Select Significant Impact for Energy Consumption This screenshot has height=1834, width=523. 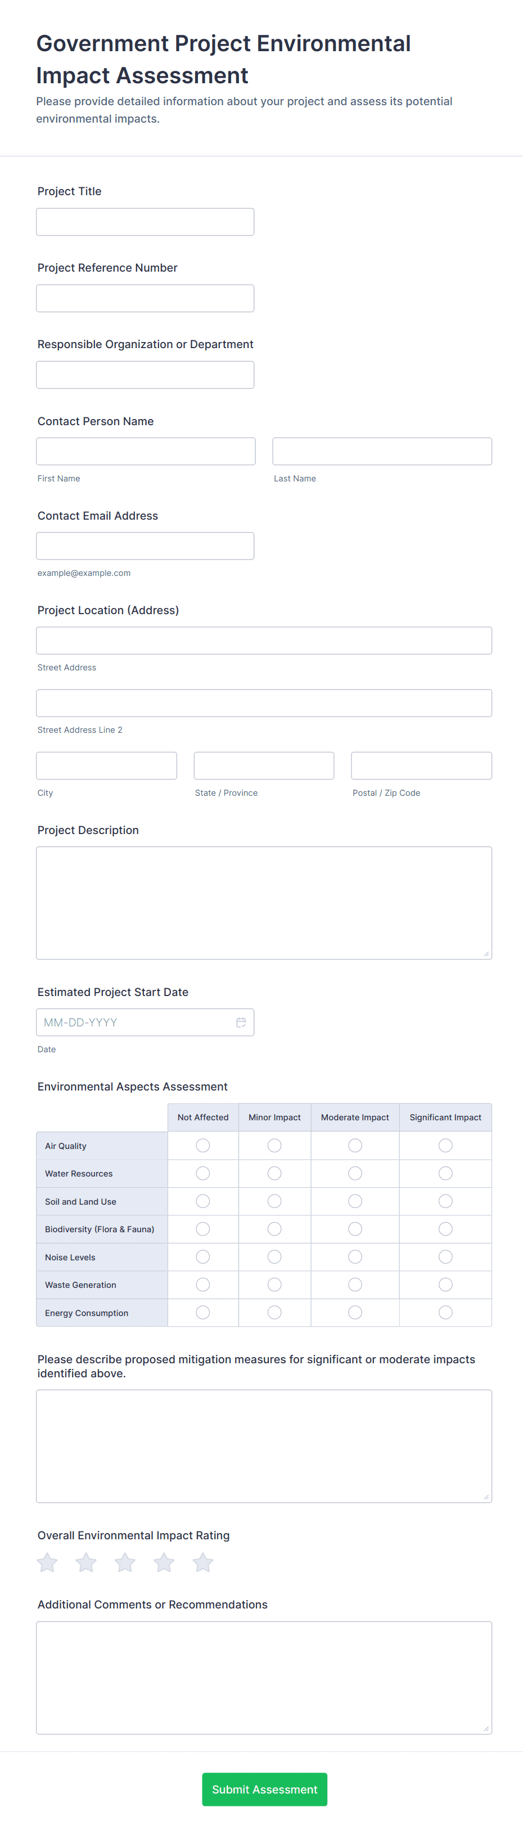tap(445, 1312)
